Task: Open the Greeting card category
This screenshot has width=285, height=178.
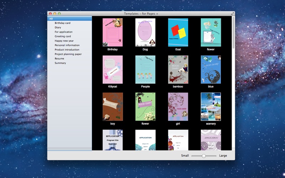Action: point(63,36)
